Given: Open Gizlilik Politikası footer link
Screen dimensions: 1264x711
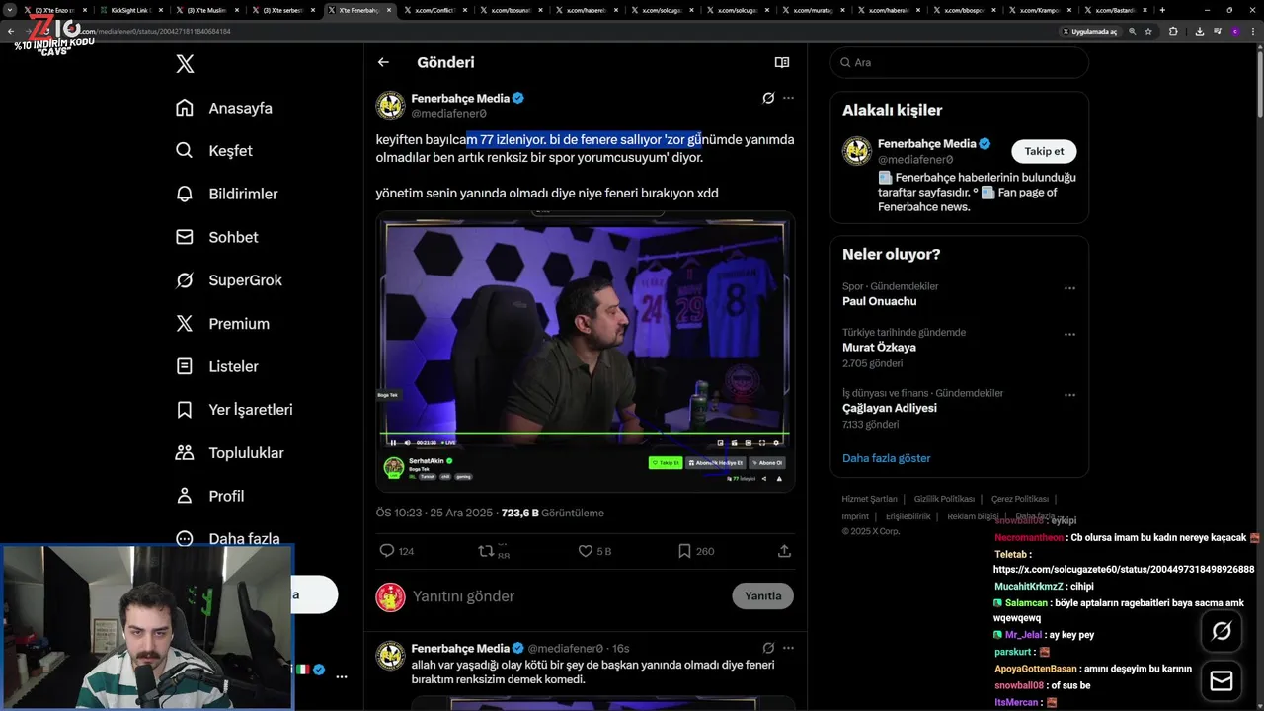Looking at the screenshot, I should 944,499.
